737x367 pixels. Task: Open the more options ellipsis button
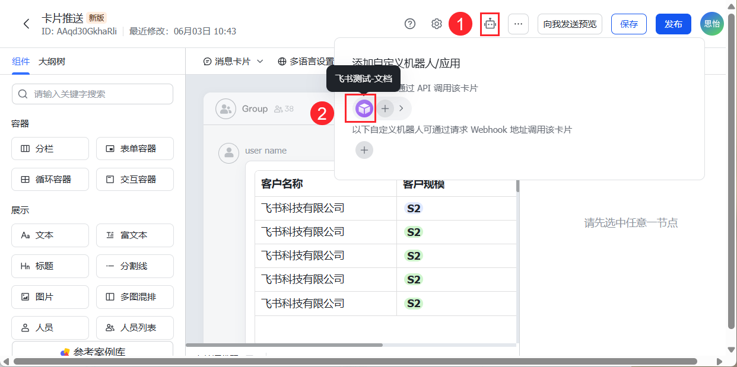(x=518, y=24)
